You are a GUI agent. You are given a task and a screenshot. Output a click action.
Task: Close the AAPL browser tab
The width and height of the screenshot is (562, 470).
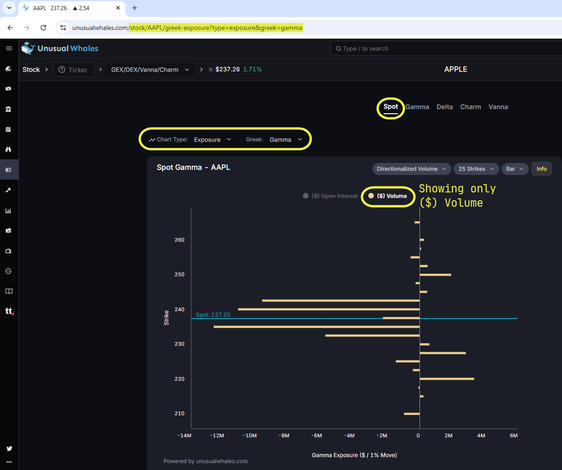click(118, 8)
